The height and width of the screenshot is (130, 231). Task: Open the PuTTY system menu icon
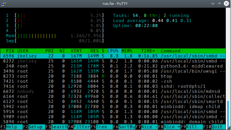4,3
